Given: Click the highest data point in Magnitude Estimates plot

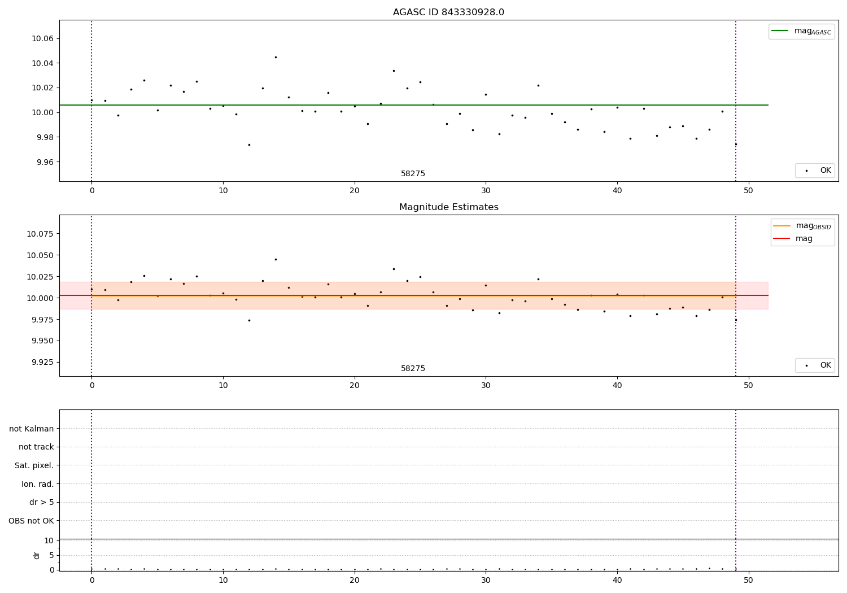Looking at the screenshot, I should coord(276,259).
